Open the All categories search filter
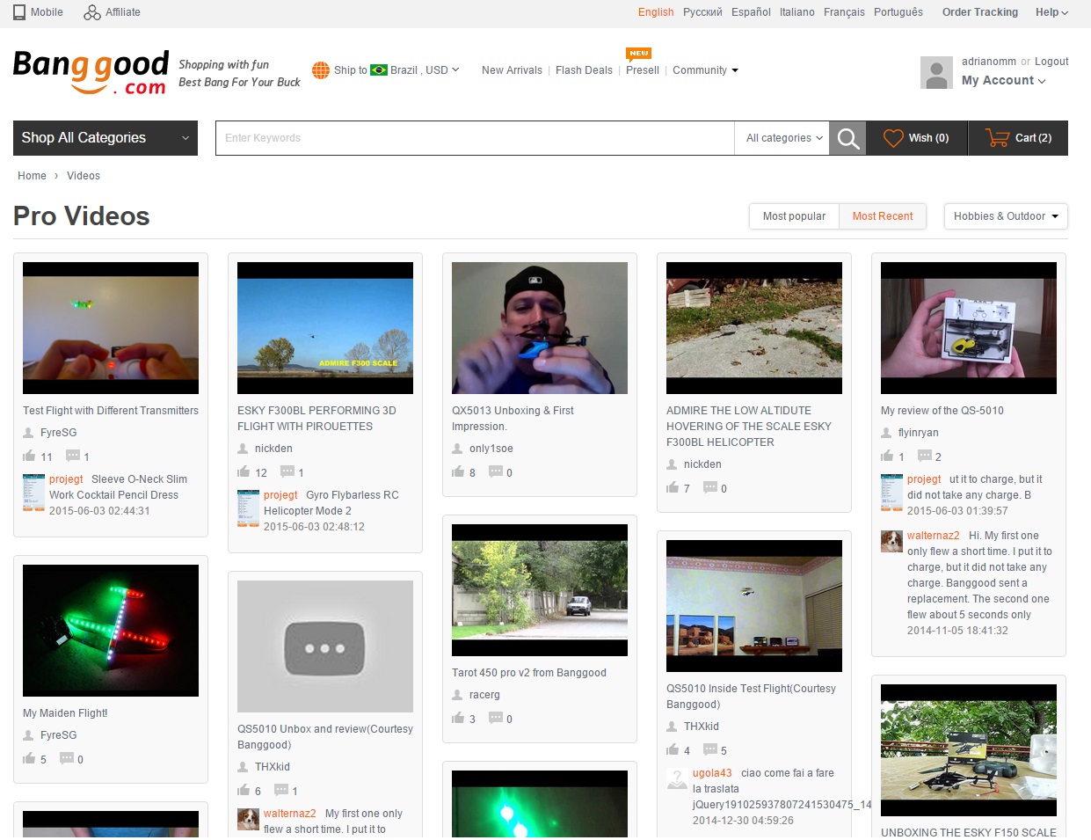Screen dimensions: 1091x840 point(783,138)
